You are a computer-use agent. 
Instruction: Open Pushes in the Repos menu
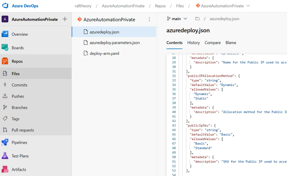tap(18, 96)
